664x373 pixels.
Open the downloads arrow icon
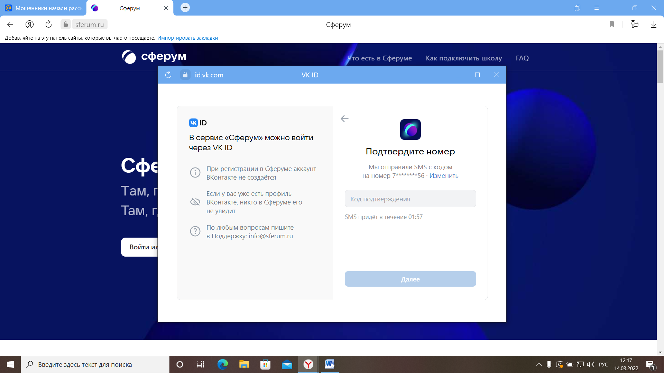click(x=654, y=24)
